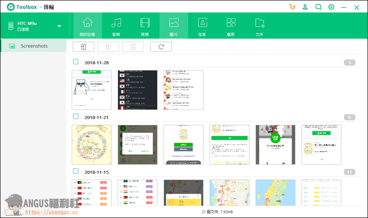The height and width of the screenshot is (218, 368).
Task: Select the Screenshots album in sidebar
Action: point(34,46)
